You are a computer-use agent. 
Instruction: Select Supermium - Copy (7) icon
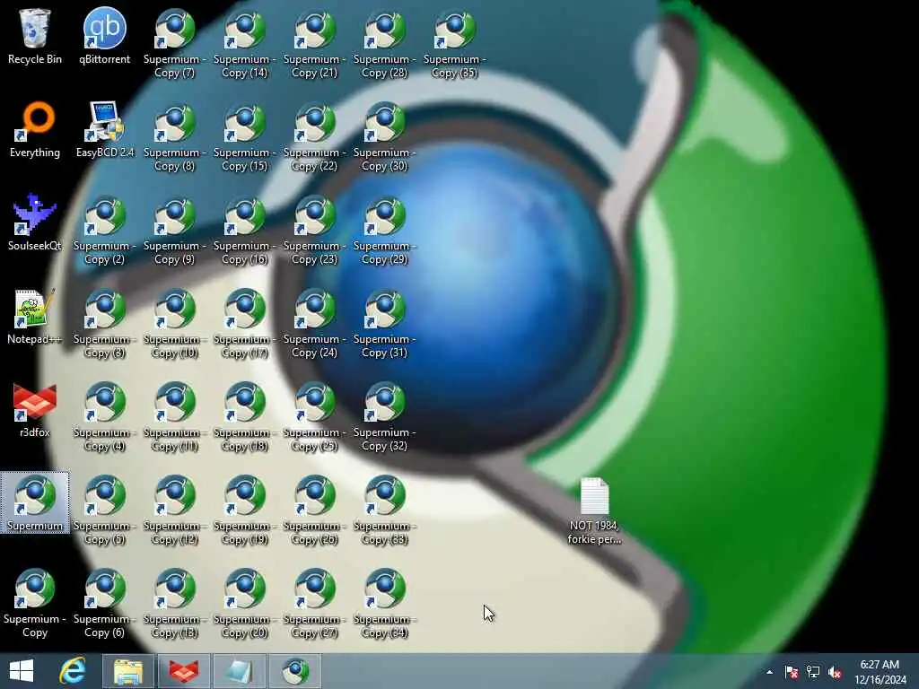[174, 44]
